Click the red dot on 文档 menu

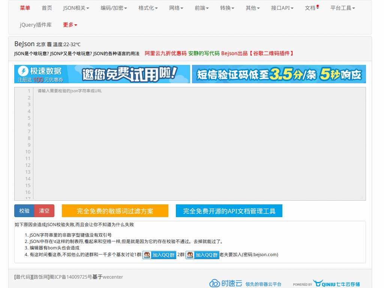318,6
